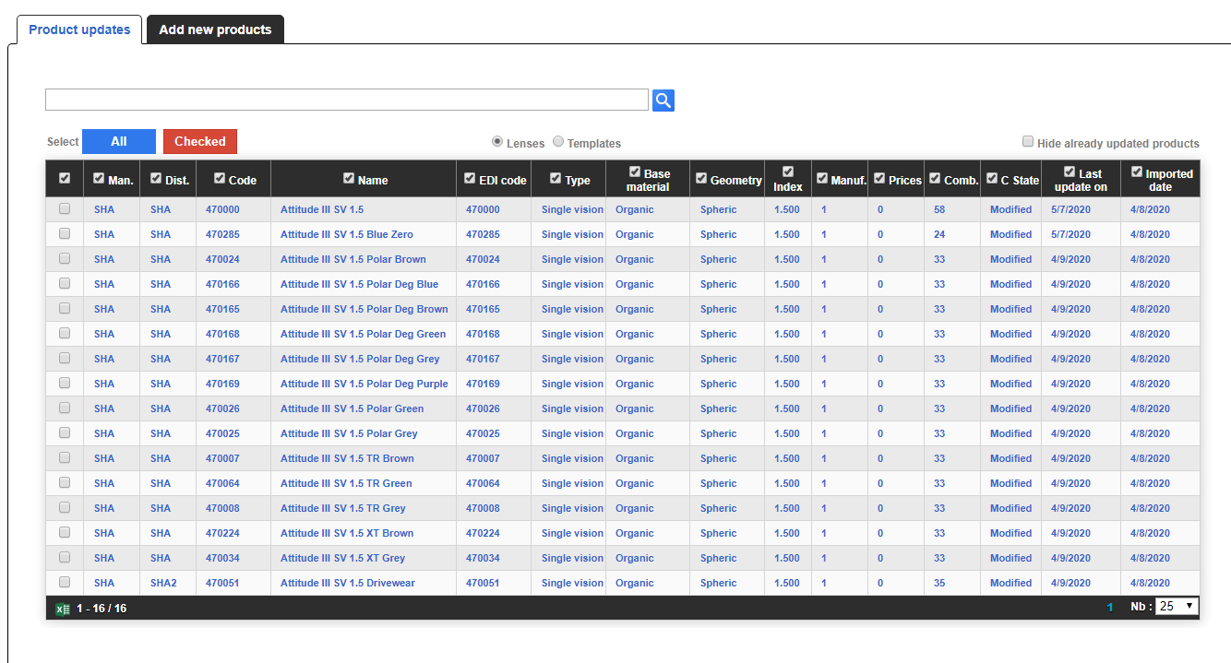
Task: Toggle the Code column checkbox
Action: [x=220, y=178]
